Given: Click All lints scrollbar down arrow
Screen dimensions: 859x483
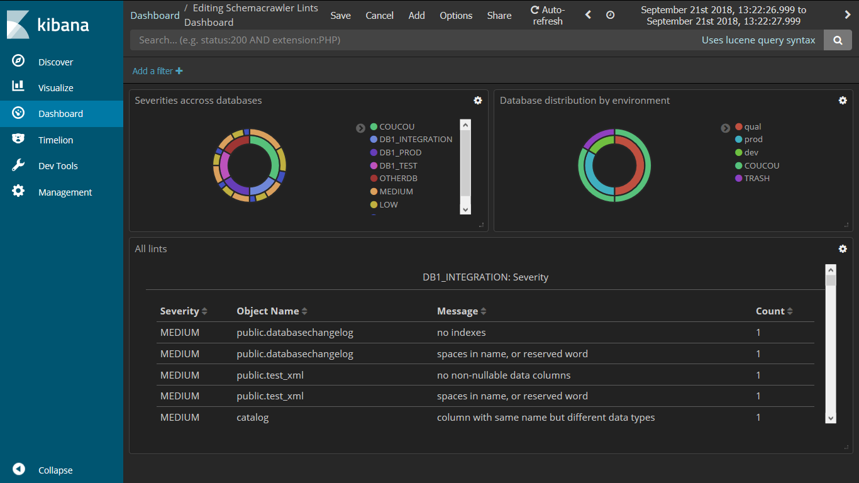Looking at the screenshot, I should (x=831, y=418).
